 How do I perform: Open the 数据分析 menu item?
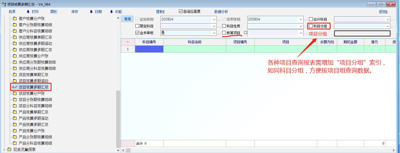(221, 12)
